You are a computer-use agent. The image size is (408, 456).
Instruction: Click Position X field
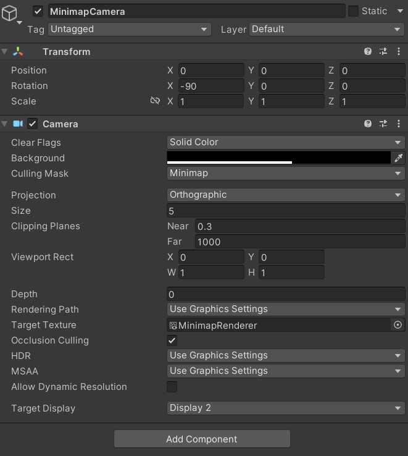(211, 70)
